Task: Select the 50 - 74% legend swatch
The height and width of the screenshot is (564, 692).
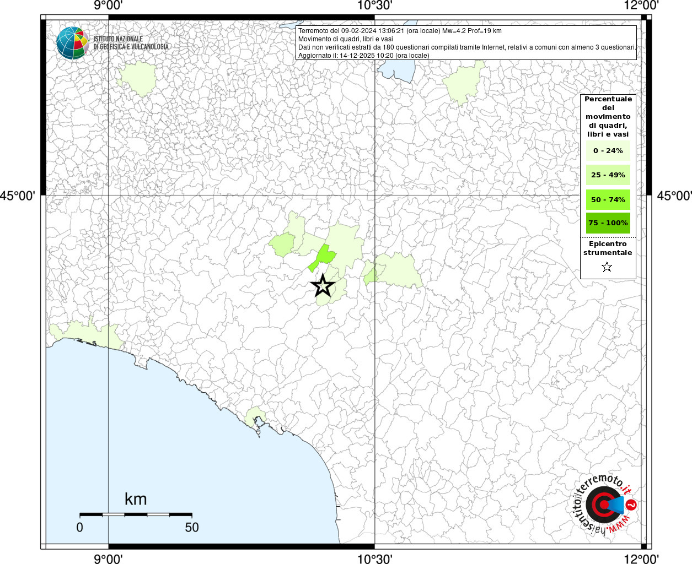Action: pyautogui.click(x=608, y=199)
